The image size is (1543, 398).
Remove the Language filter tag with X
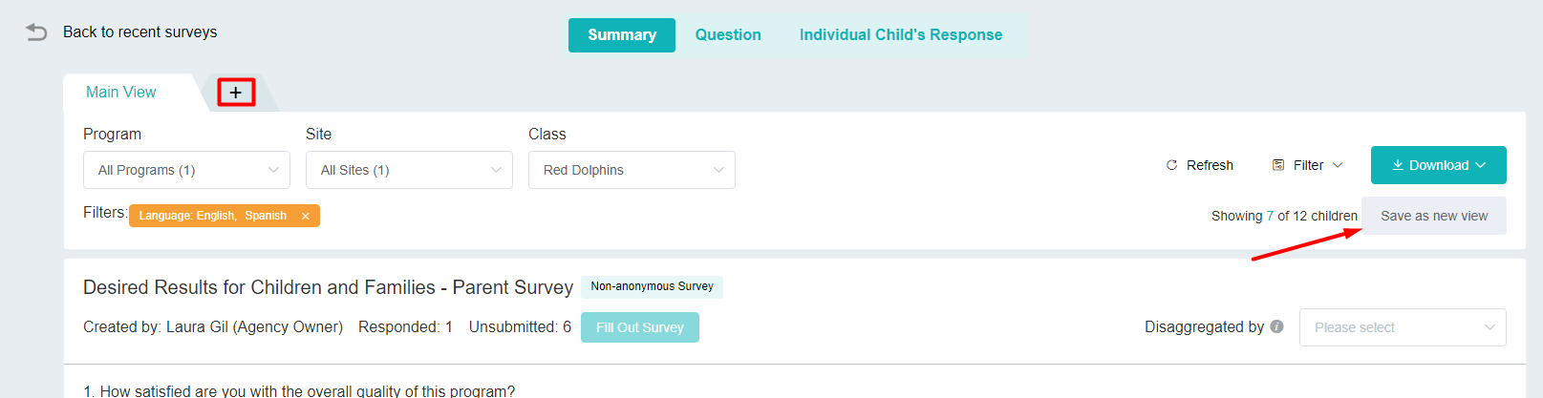[x=306, y=216]
